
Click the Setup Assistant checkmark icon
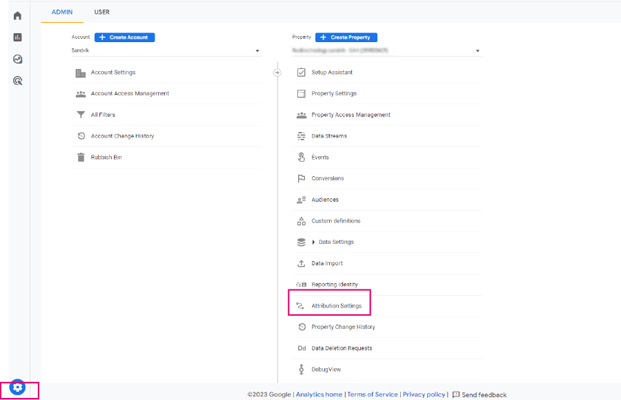click(302, 72)
